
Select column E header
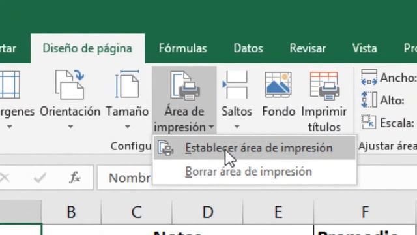278,212
